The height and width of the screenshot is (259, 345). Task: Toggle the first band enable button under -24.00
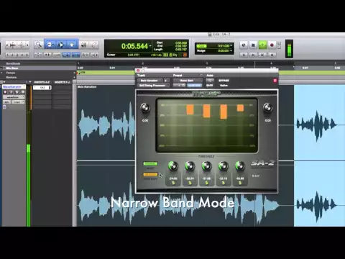click(173, 183)
